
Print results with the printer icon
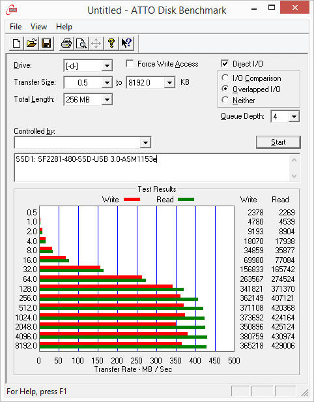tap(66, 43)
